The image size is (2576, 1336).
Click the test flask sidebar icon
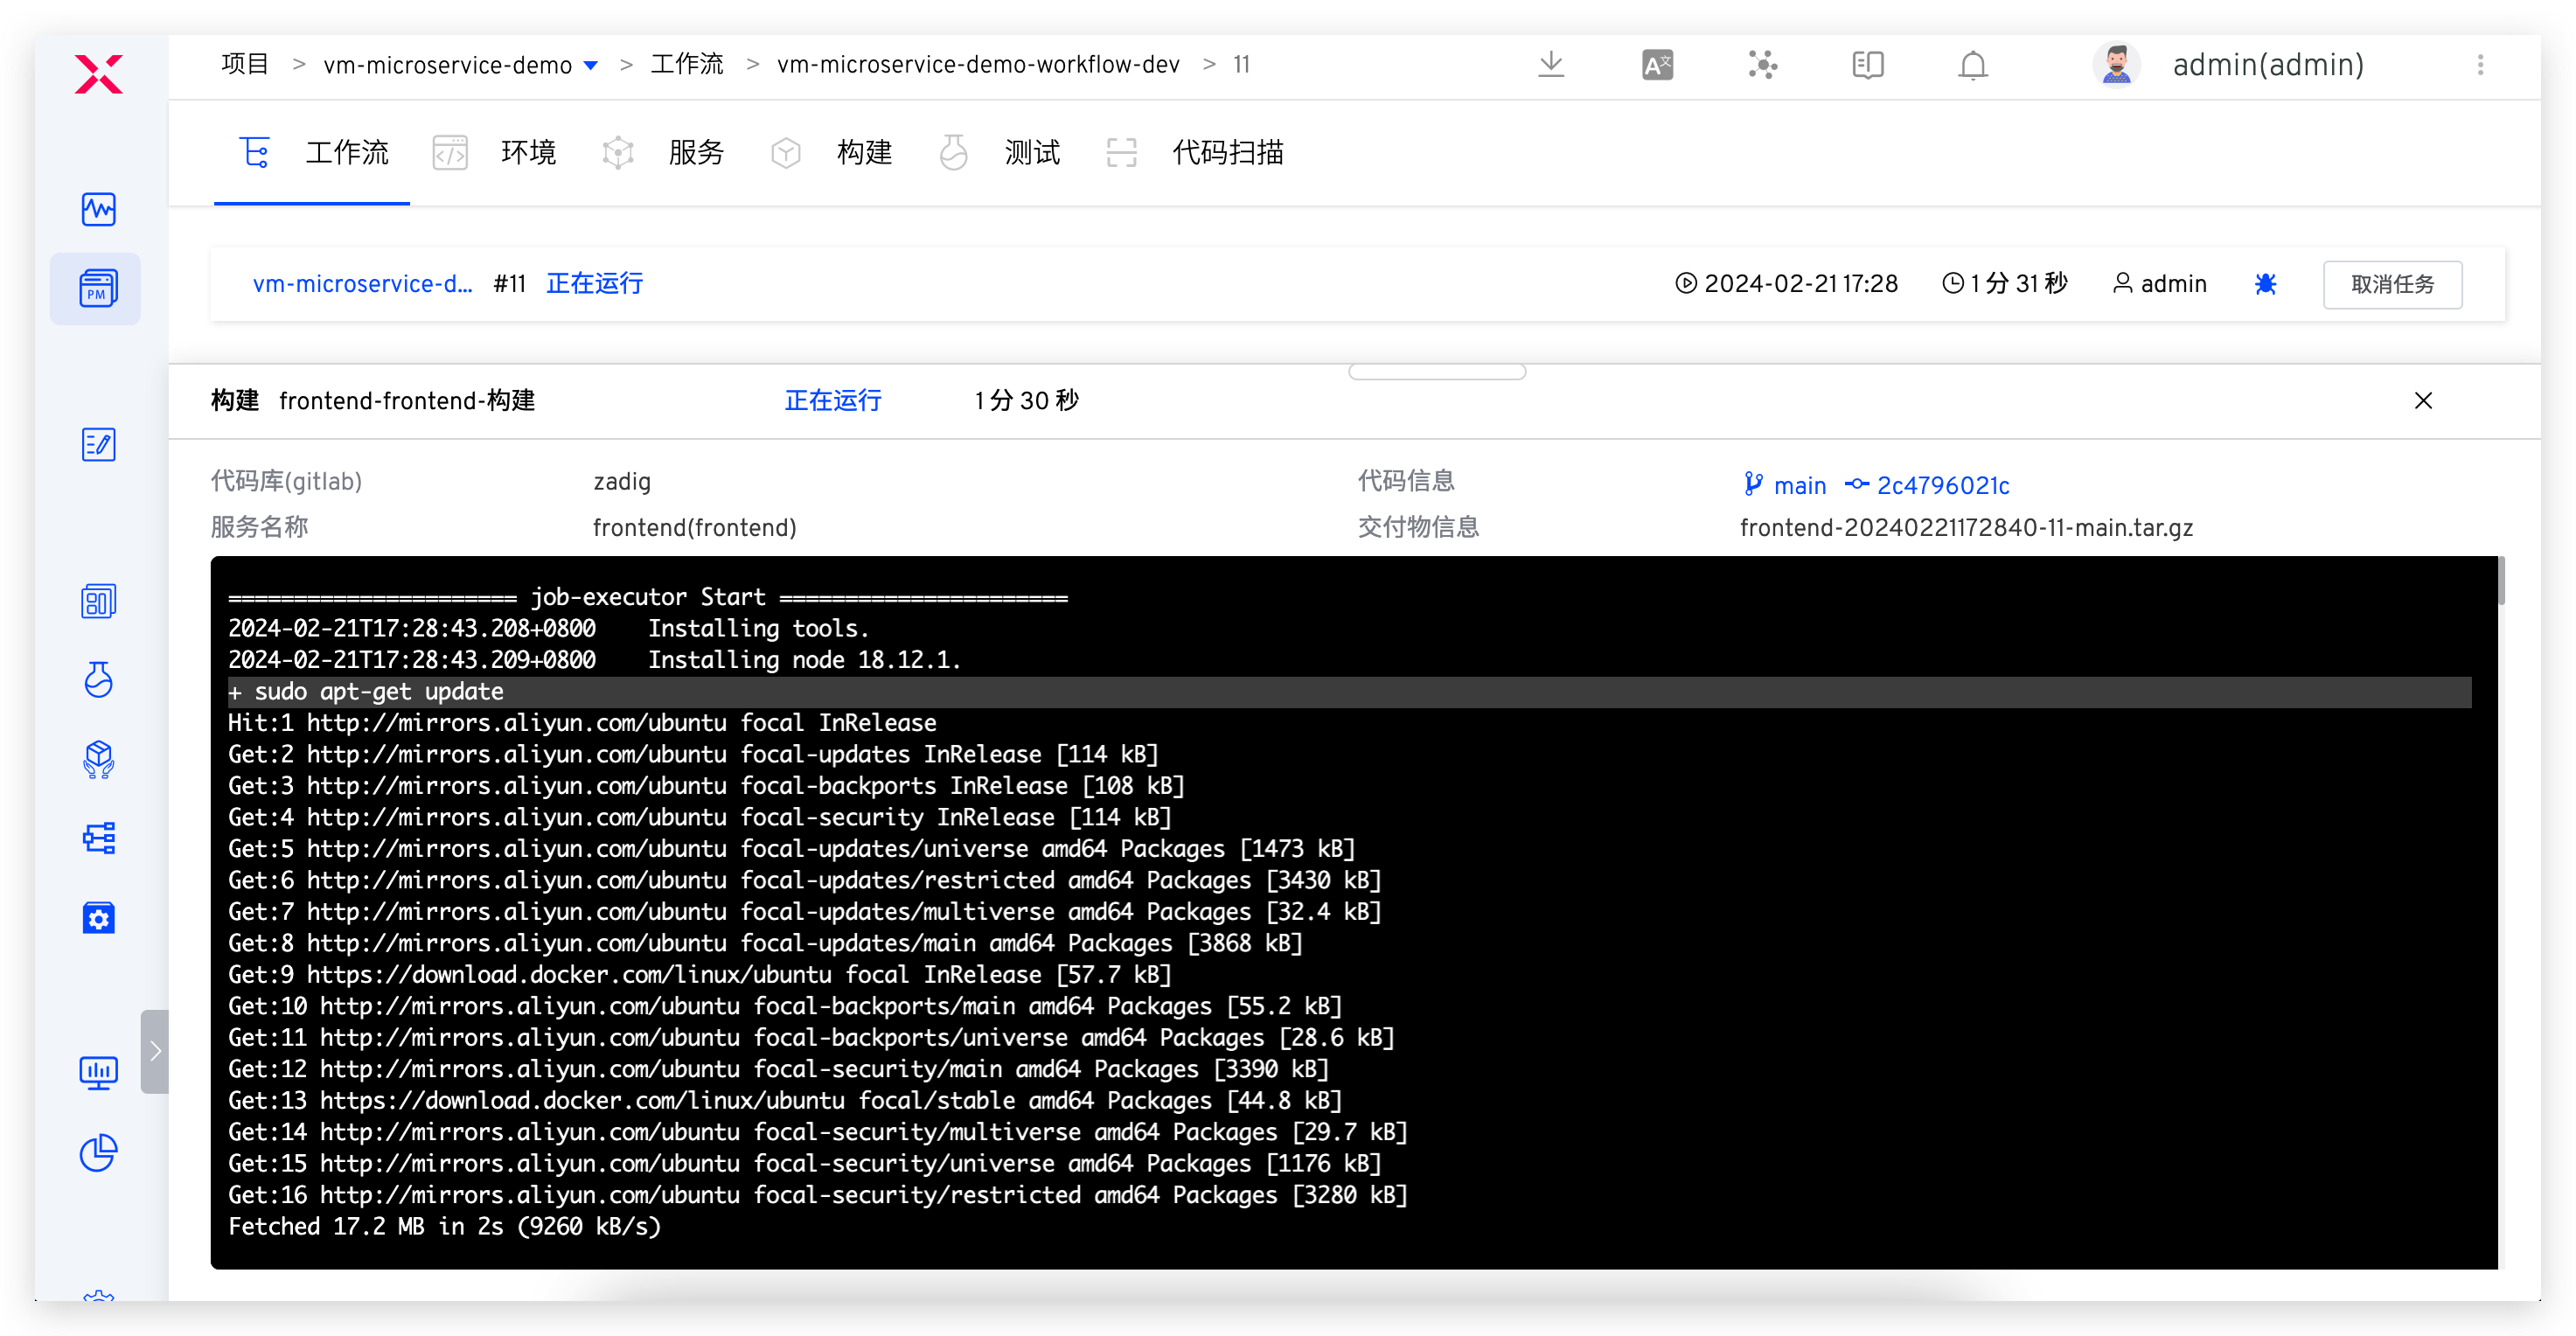[98, 680]
